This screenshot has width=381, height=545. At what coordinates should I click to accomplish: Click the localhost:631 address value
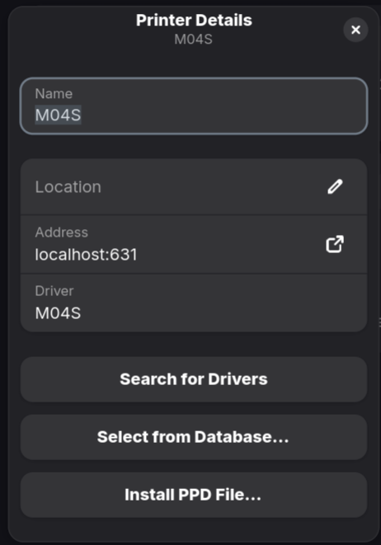(86, 255)
